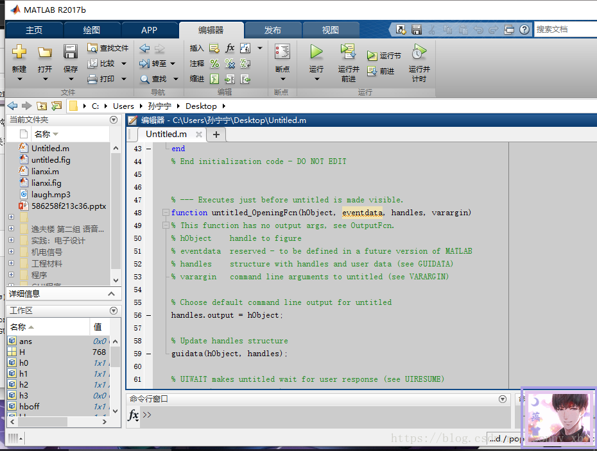This screenshot has height=451, width=597.
Task: Click Desktop in the path bar
Action: (x=201, y=106)
